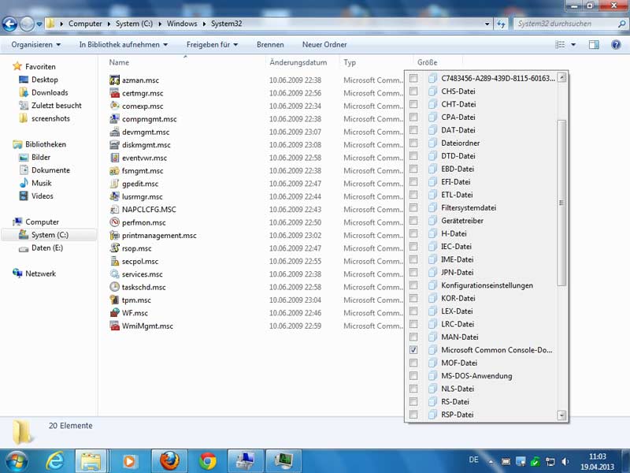The image size is (630, 473).
Task: Click the help question mark icon
Action: [617, 45]
